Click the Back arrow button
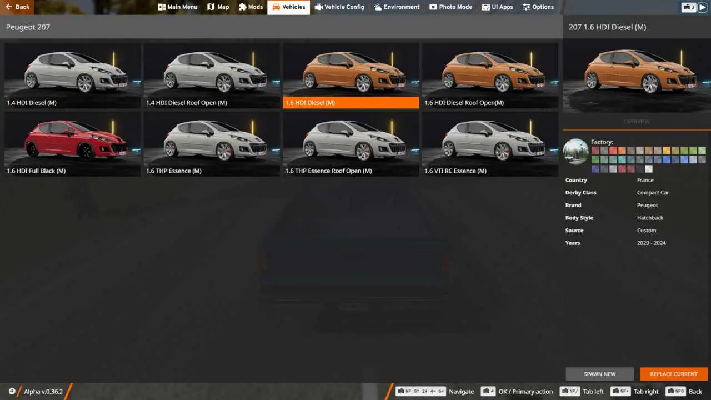711x400 pixels. click(17, 7)
